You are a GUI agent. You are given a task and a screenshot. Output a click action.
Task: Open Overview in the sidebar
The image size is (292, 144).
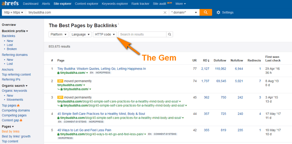(x=9, y=25)
